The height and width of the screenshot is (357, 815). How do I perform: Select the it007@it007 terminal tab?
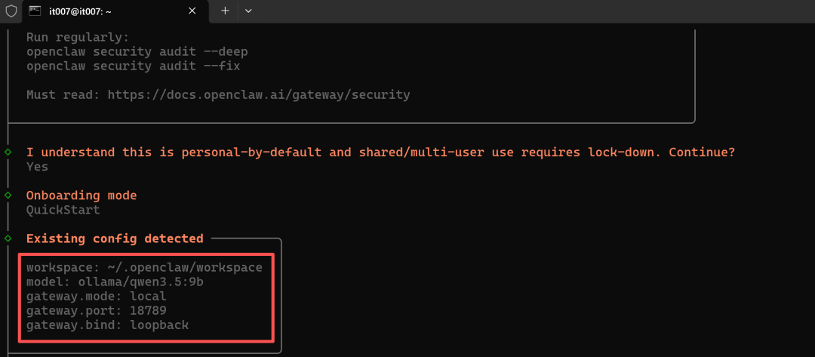point(115,11)
